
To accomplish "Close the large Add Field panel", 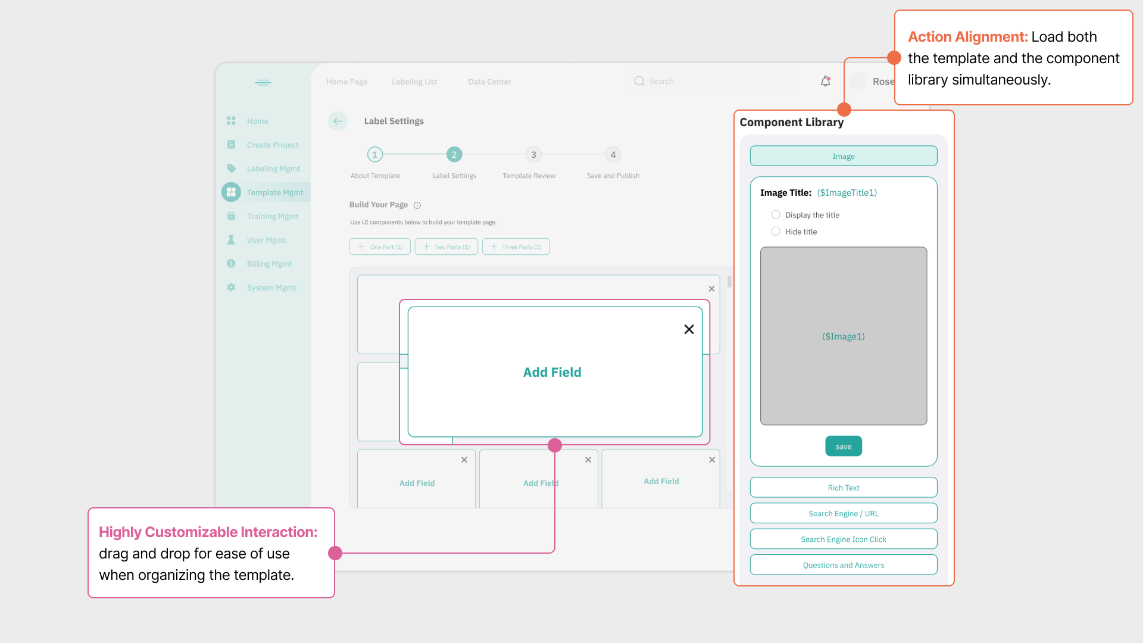I will click(x=689, y=329).
